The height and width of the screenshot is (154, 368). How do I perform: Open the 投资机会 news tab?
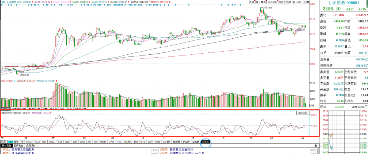point(19,146)
